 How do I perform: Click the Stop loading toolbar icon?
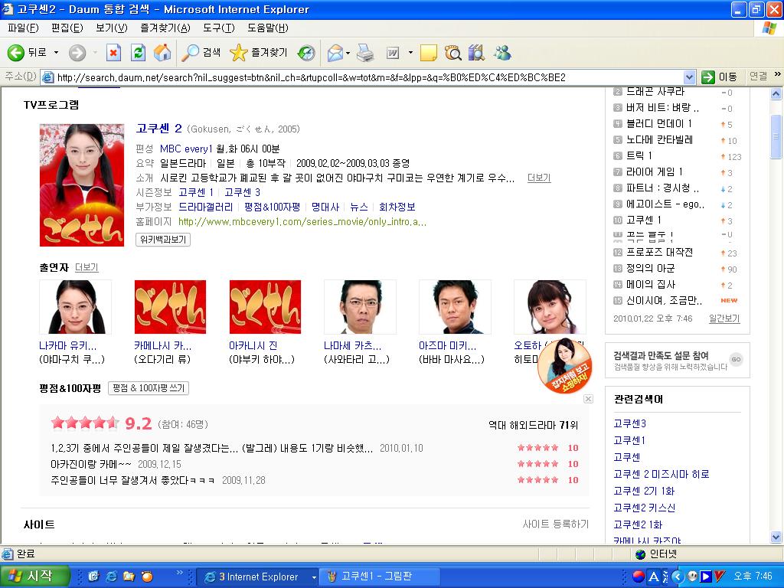[113, 53]
